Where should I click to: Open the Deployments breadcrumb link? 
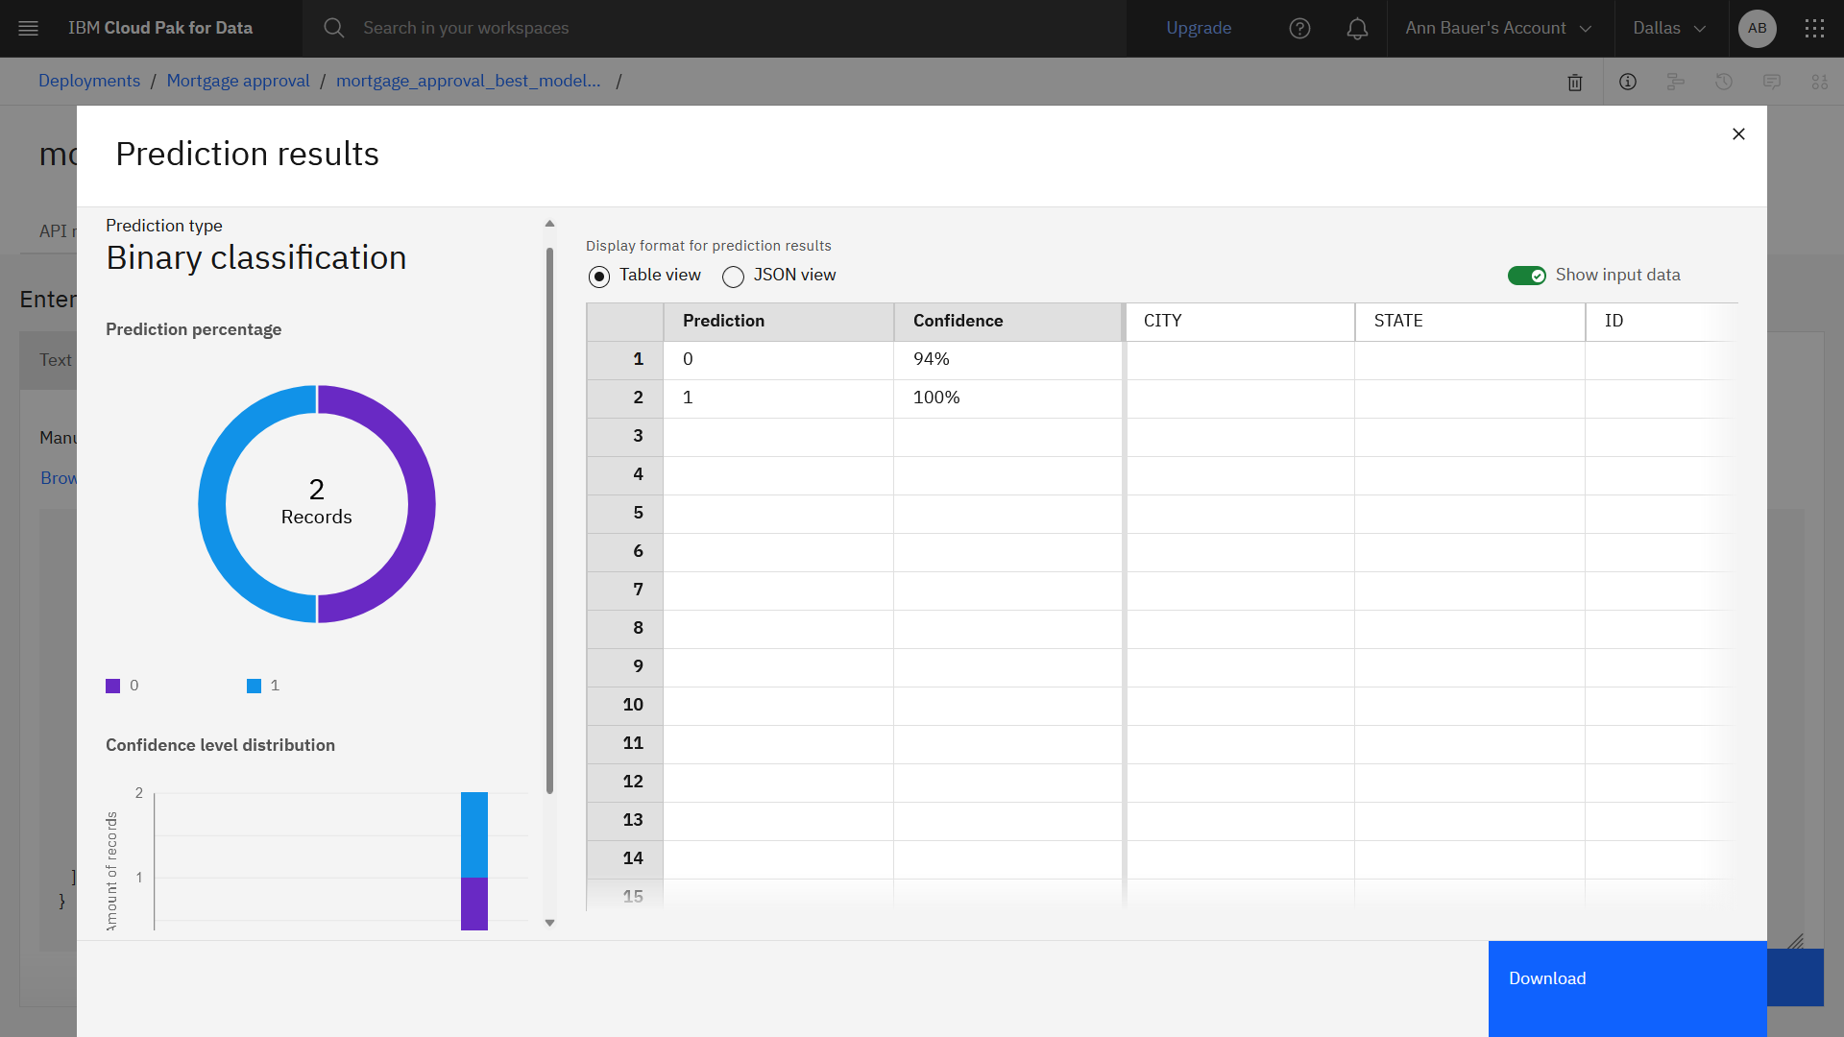[x=90, y=80]
